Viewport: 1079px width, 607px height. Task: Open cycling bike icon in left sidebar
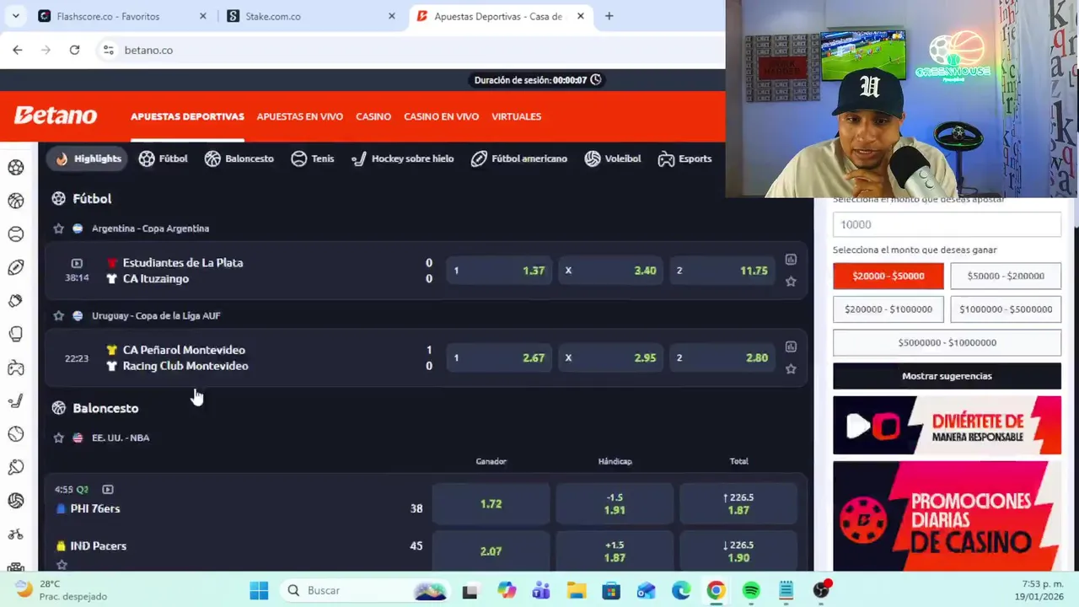16,534
